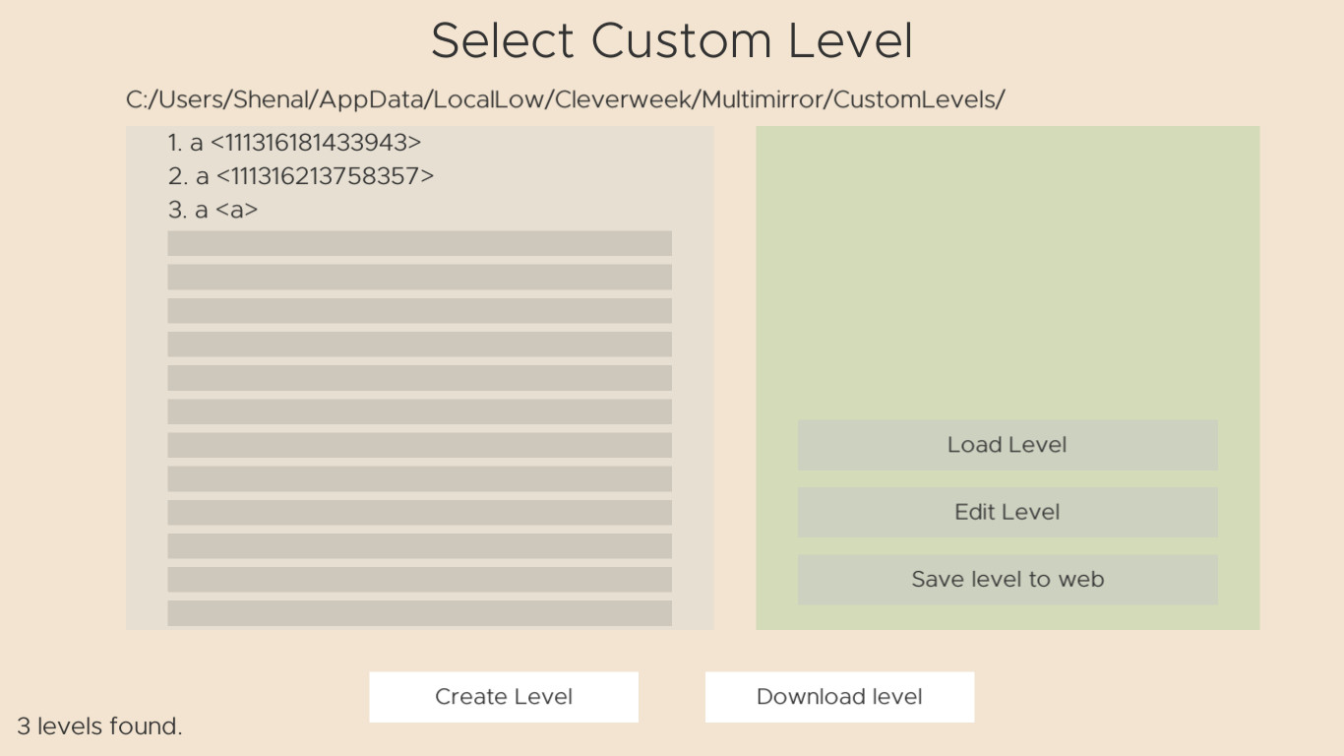Create a new level with Create Level
The height and width of the screenshot is (756, 1344).
[503, 697]
